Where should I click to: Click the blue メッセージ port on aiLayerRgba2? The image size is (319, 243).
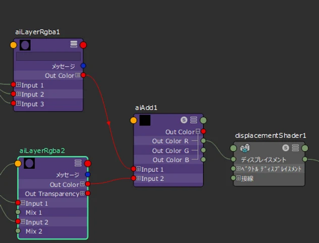click(x=88, y=175)
